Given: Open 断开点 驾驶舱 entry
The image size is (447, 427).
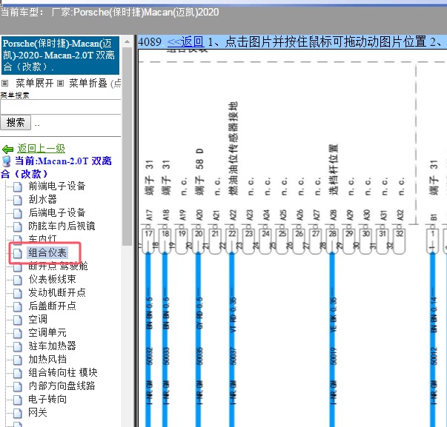Looking at the screenshot, I should pos(58,266).
